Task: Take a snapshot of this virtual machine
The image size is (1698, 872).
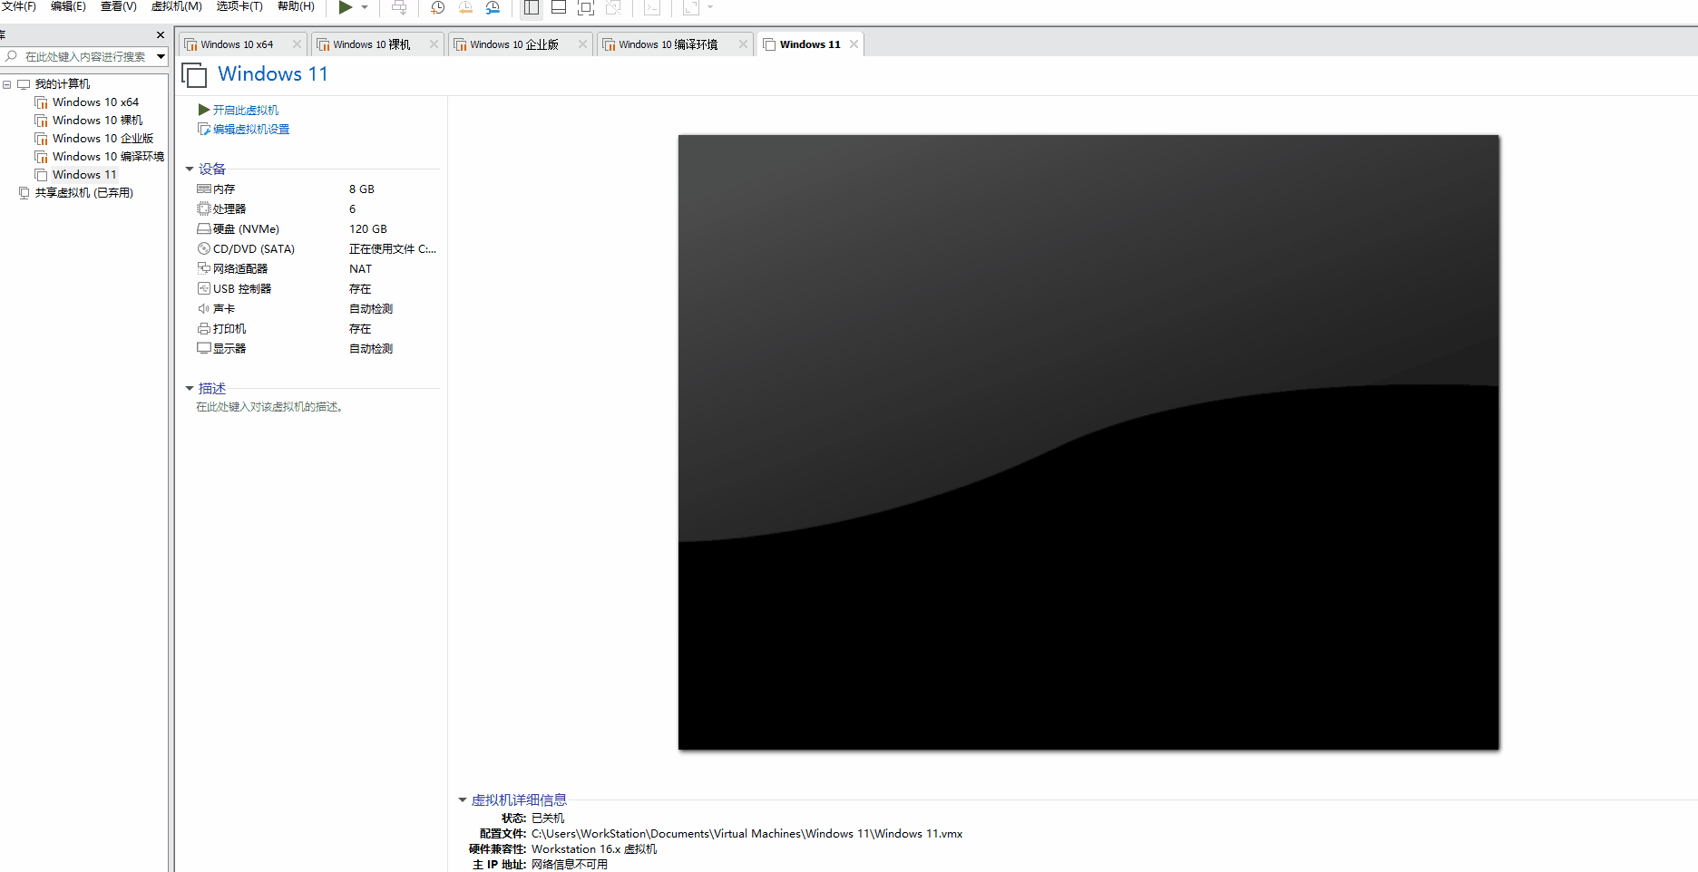Action: (437, 7)
